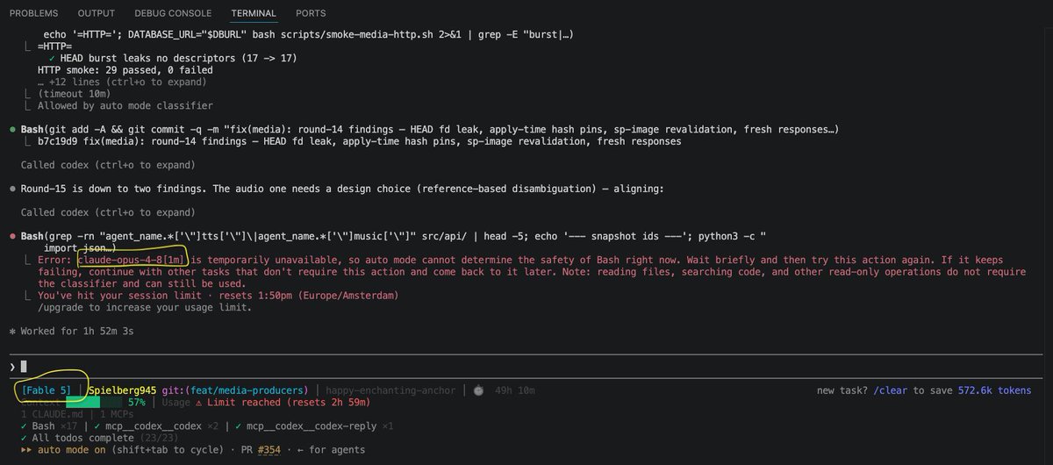
Task: Click the double-arrow icon before auto mode on
Action: coord(26,450)
